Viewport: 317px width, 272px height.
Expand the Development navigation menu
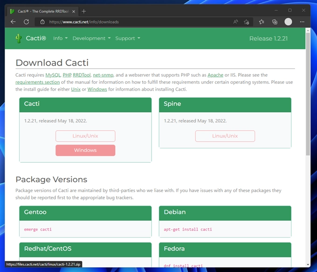click(x=91, y=38)
